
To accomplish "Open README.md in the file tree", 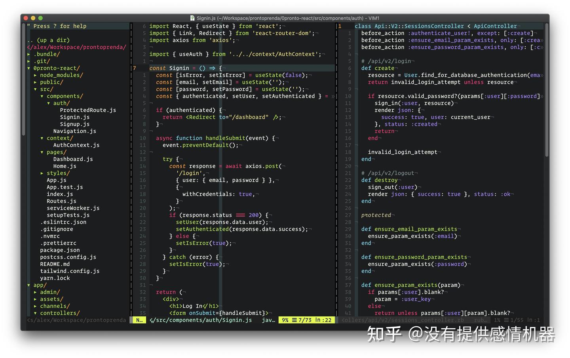I will [x=55, y=264].
